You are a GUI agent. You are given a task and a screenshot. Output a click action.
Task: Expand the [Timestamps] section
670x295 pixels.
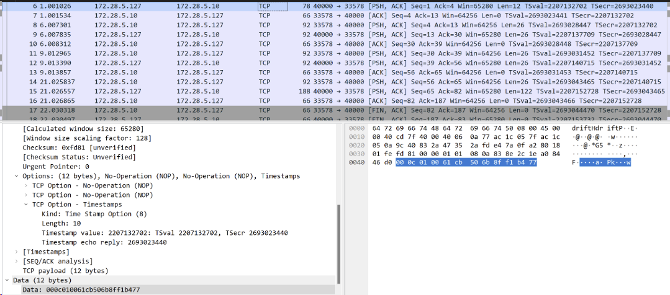[x=16, y=252]
